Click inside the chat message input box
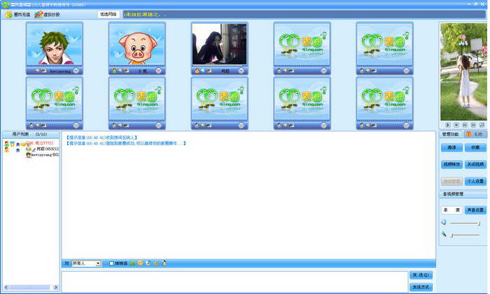Screen dimensions: 490x294 [234, 281]
